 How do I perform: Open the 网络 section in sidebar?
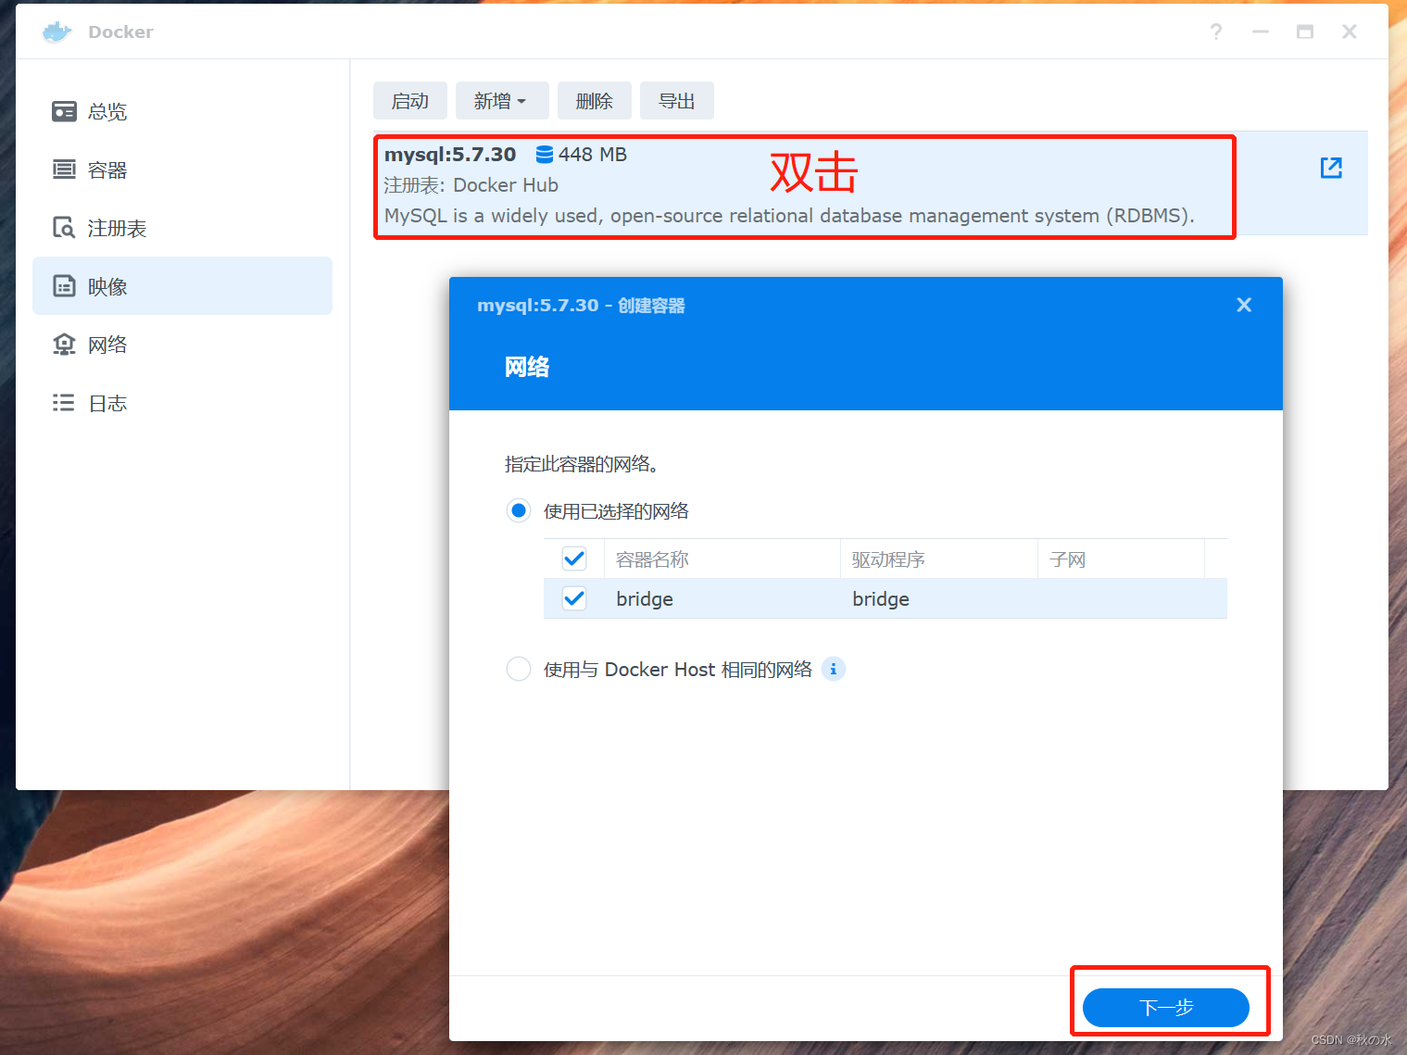[x=182, y=345]
